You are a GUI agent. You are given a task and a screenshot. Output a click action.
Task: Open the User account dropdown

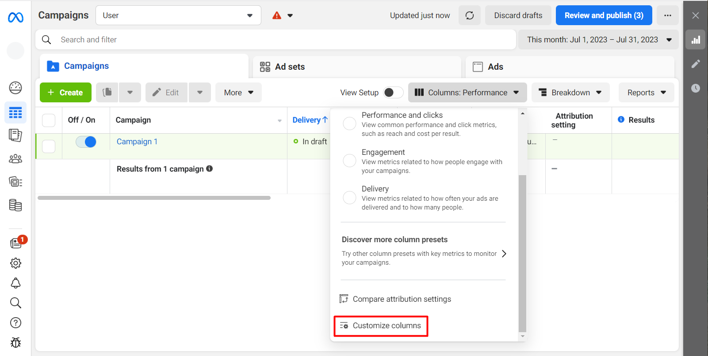[178, 15]
